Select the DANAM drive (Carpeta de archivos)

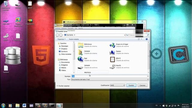[88, 67]
